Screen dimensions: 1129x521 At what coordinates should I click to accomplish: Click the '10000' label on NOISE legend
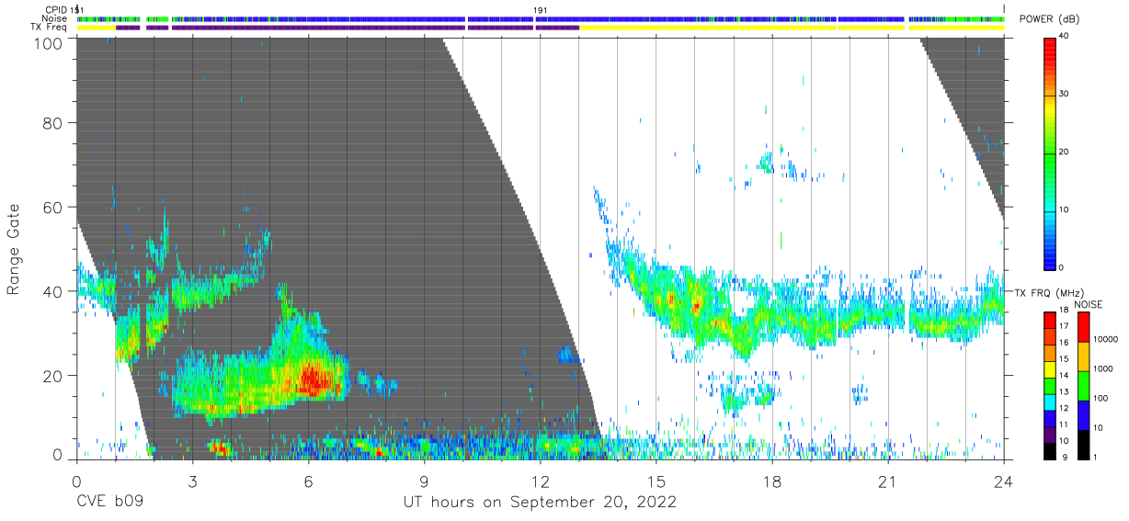(x=1105, y=339)
